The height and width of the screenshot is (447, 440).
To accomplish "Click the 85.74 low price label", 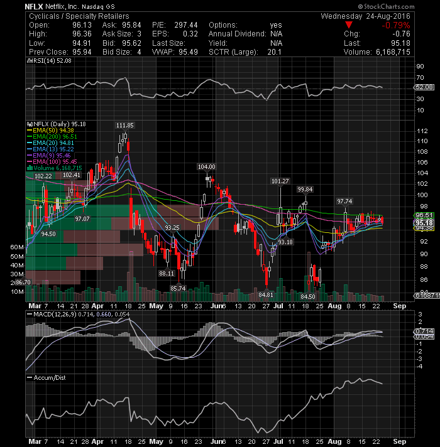I will (178, 289).
